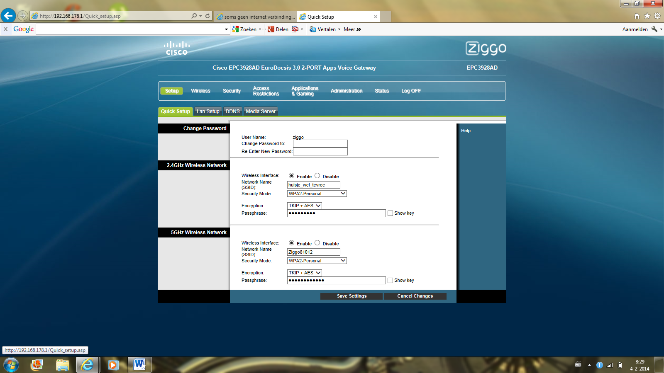This screenshot has height=373, width=664.
Task: Check Show key for 2.4GHz passphrase
Action: coord(390,213)
